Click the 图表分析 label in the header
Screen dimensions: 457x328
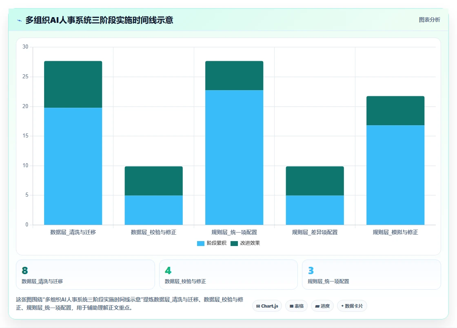click(429, 20)
